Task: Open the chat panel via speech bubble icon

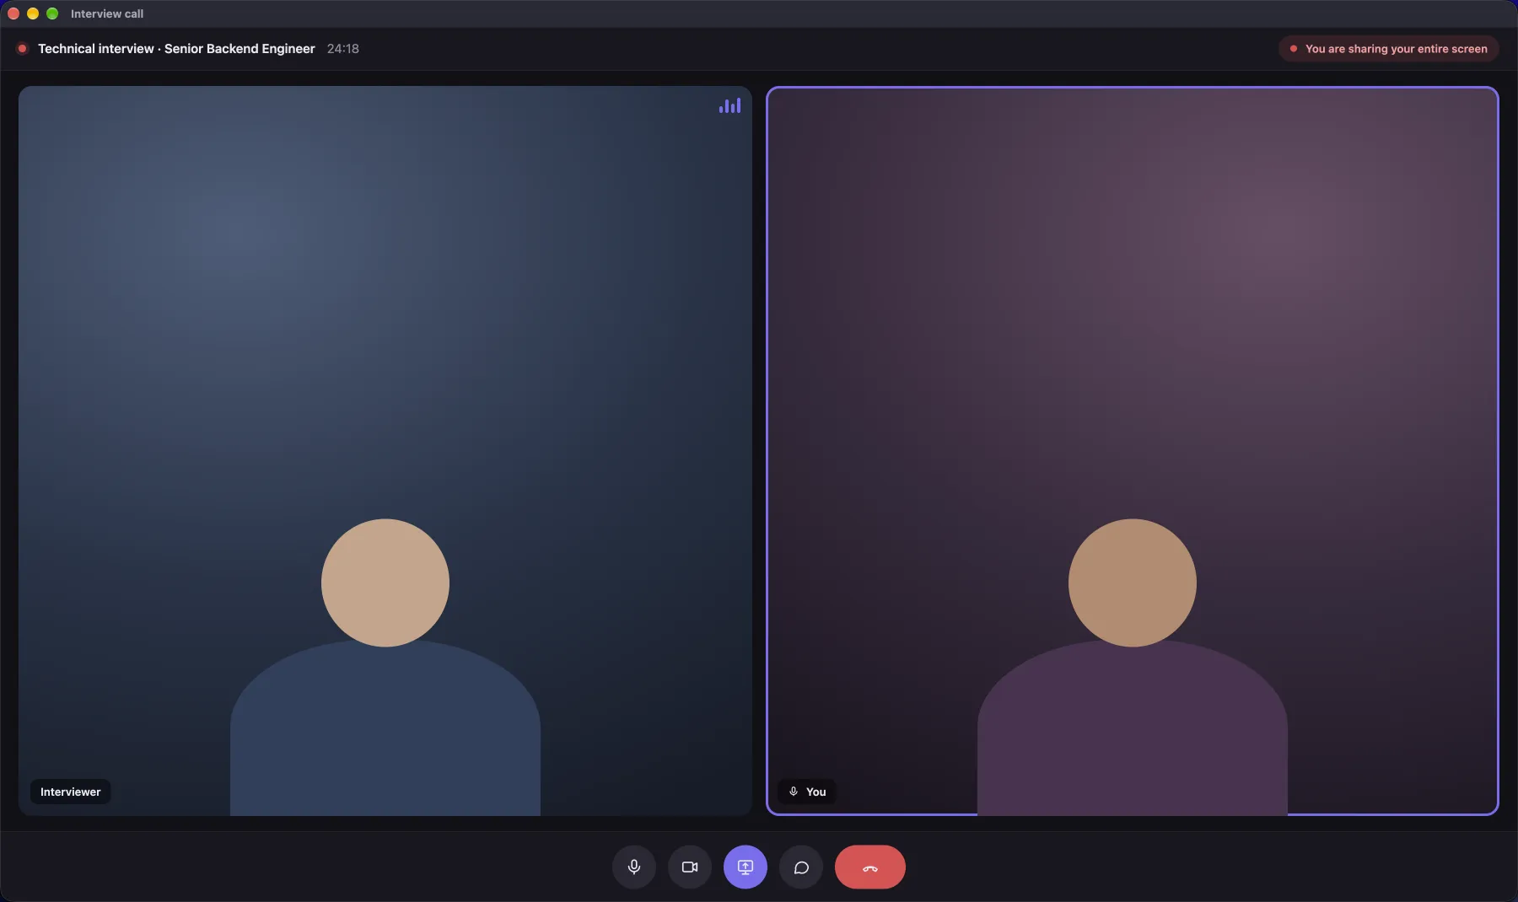Action: pyautogui.click(x=801, y=867)
